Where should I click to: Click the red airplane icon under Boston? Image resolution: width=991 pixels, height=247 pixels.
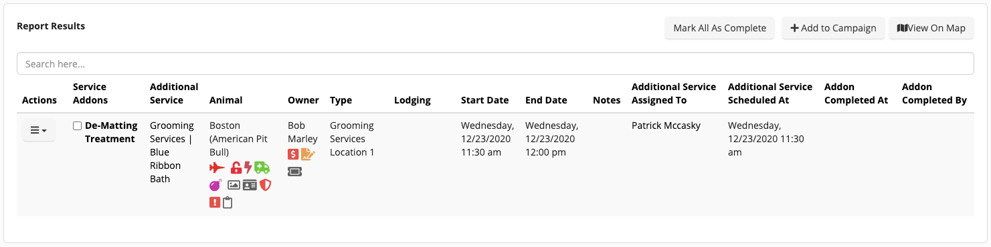click(217, 168)
